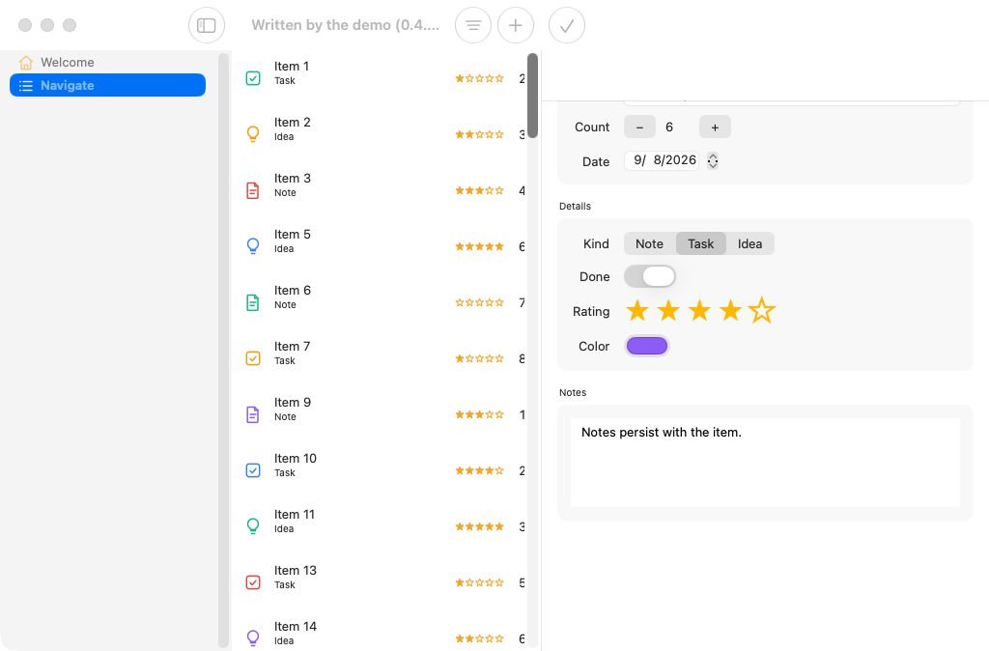Click the Date field showing 9/8/2026
The height and width of the screenshot is (651, 989).
[x=662, y=161]
